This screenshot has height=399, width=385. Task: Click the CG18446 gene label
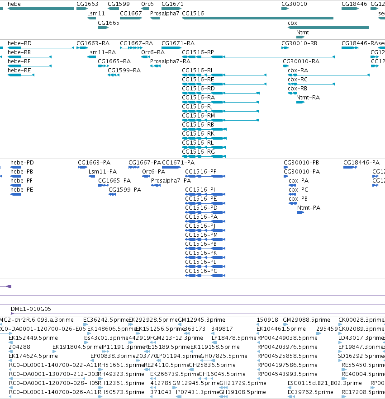click(354, 4)
